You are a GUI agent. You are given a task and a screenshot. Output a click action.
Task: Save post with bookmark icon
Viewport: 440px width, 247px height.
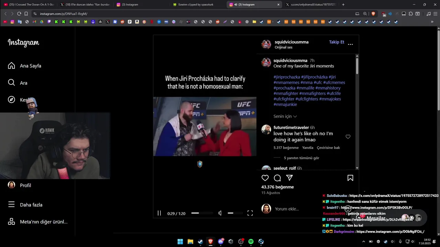click(350, 178)
